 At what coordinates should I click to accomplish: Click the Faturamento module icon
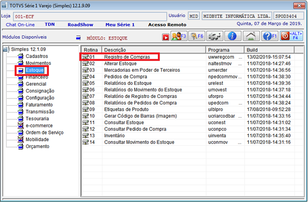21,105
